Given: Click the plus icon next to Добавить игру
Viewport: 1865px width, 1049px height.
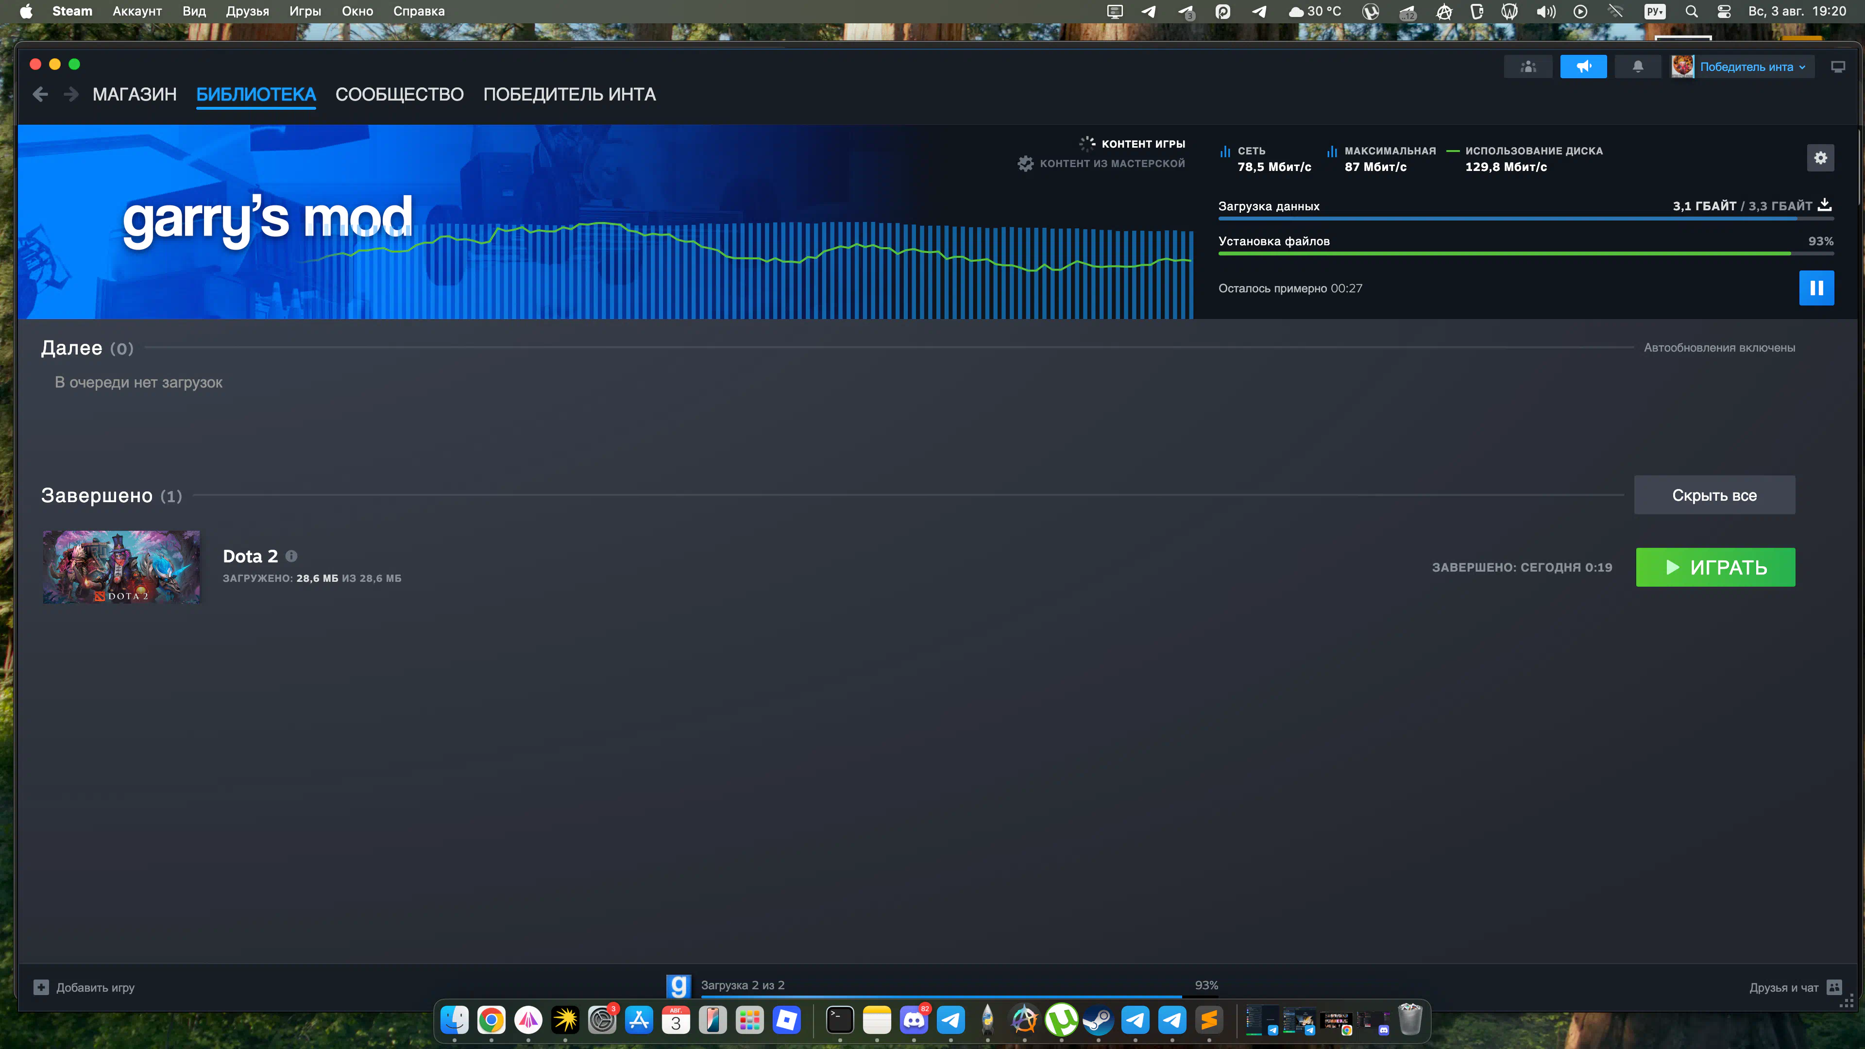Looking at the screenshot, I should click(x=41, y=987).
